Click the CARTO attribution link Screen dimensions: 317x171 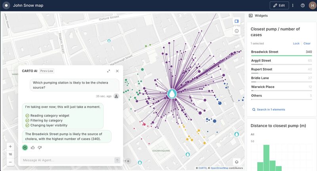(x=202, y=168)
